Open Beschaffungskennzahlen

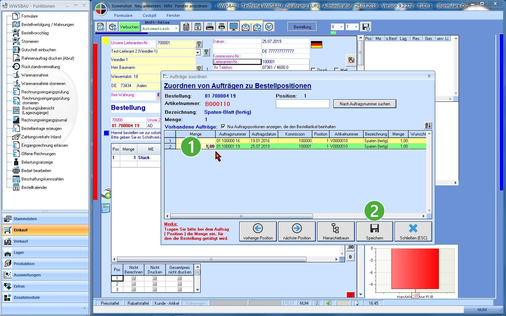coord(43,179)
